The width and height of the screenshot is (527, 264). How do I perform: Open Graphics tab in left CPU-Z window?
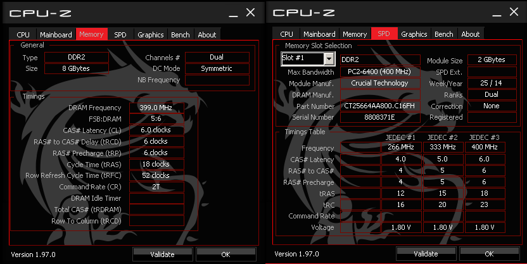point(150,35)
